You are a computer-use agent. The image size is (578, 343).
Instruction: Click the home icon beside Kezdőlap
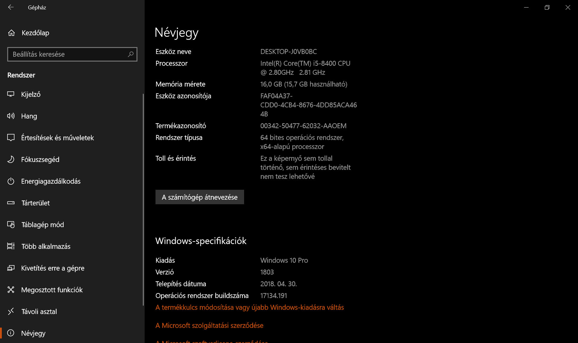11,33
